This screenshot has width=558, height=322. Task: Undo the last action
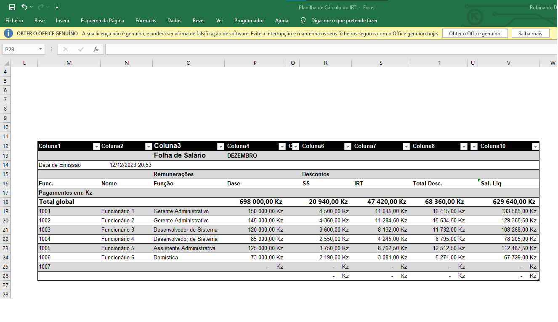coord(24,7)
